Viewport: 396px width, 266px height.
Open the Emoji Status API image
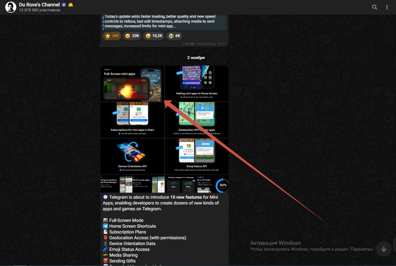click(x=197, y=156)
